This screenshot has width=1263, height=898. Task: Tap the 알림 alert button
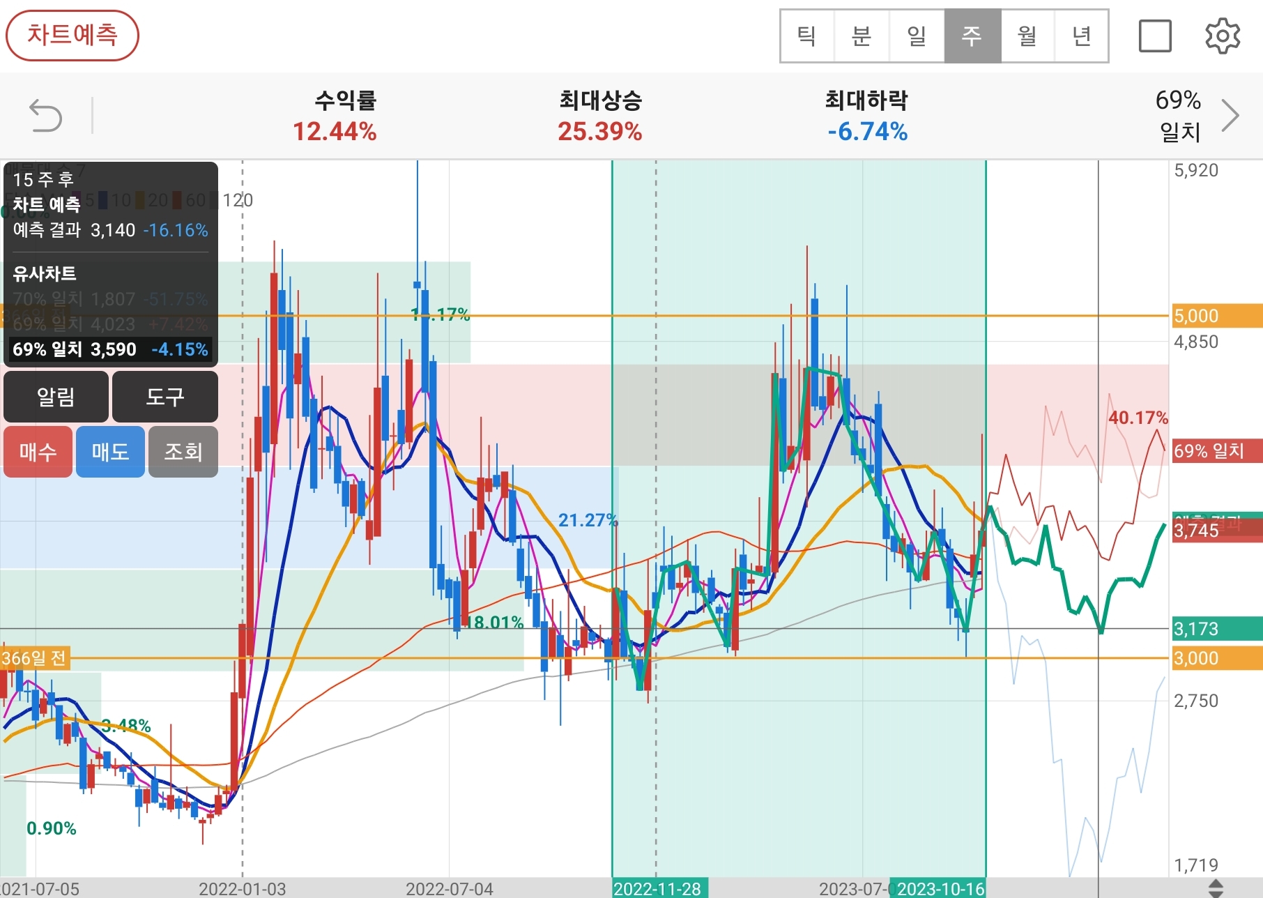pyautogui.click(x=56, y=397)
